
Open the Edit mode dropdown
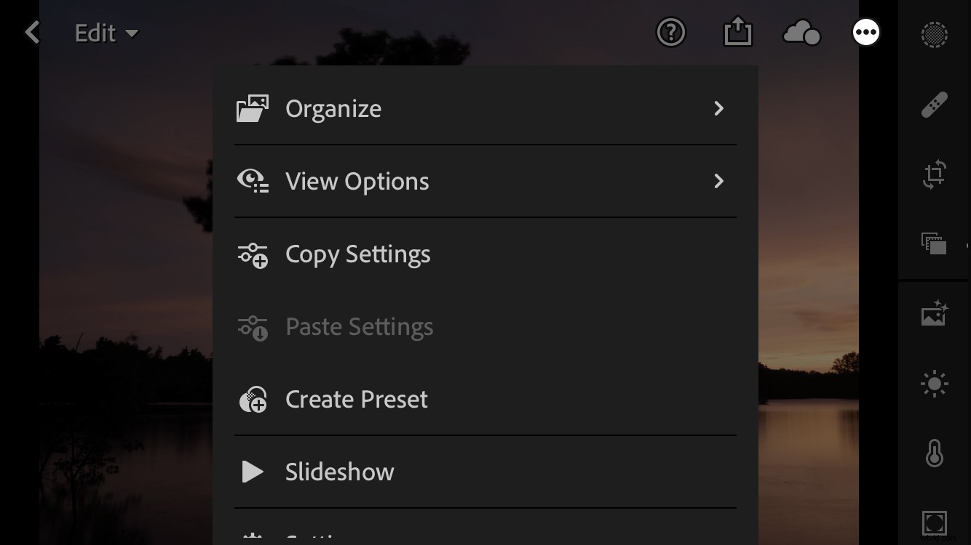tap(106, 32)
